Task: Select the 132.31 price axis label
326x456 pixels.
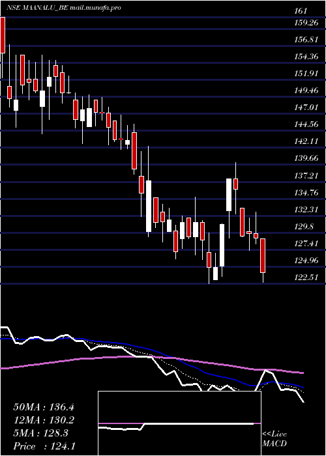Action: 306,209
